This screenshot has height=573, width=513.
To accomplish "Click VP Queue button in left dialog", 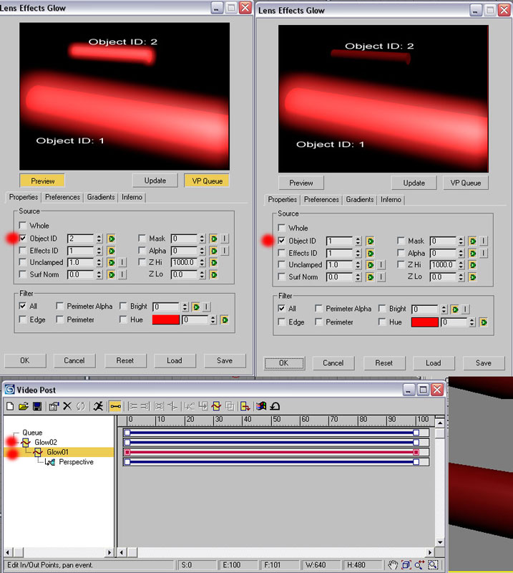I will [x=207, y=181].
